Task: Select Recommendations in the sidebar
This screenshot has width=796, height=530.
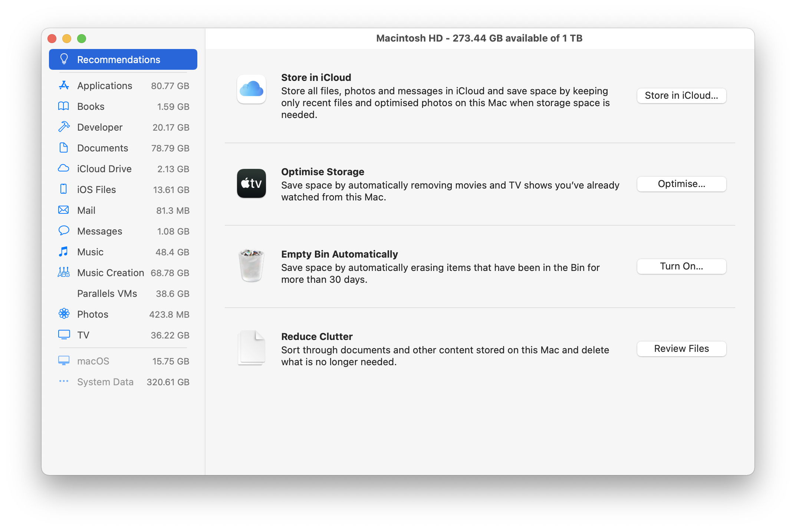Action: 123,59
